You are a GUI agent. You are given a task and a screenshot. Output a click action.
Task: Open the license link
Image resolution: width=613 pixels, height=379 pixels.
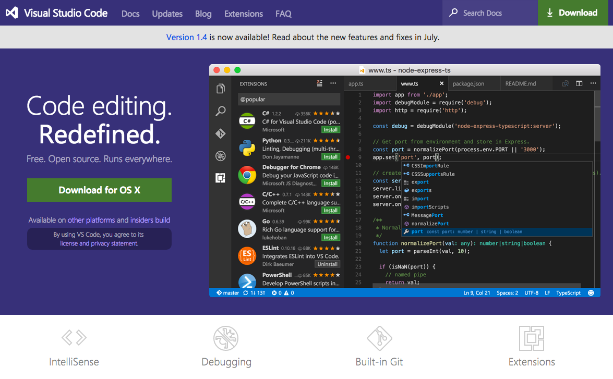pyautogui.click(x=69, y=243)
